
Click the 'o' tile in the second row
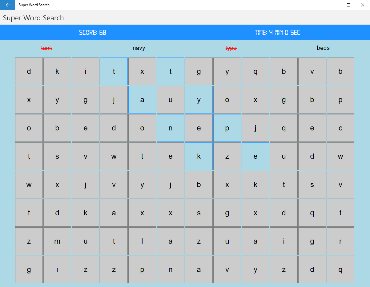click(x=227, y=100)
